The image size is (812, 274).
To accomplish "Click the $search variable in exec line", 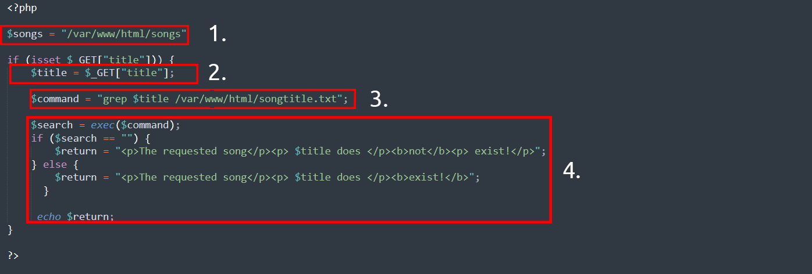I will point(52,125).
